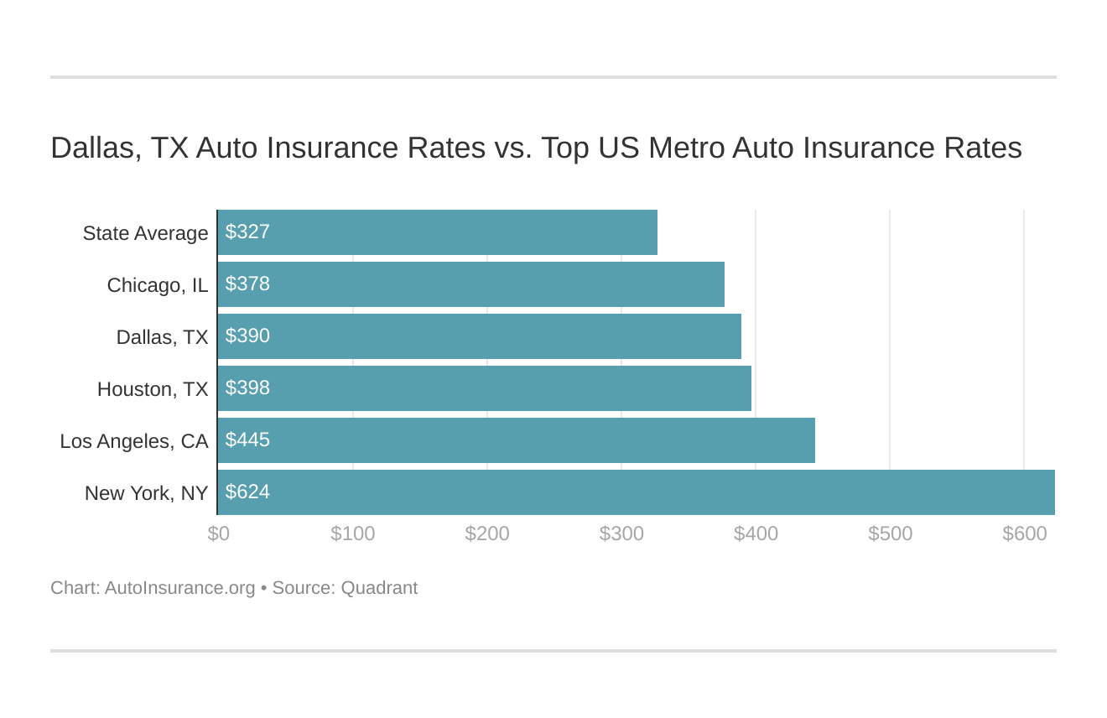Click the "Chicago, IL" axis label
Image resolution: width=1107 pixels, height=718 pixels.
158,285
